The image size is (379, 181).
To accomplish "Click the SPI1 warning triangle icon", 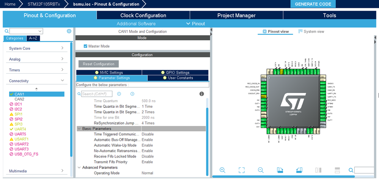I will [x=11, y=114].
